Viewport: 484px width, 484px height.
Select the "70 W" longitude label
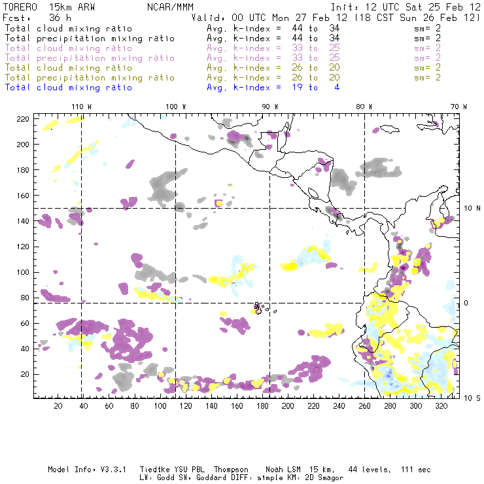[x=458, y=107]
